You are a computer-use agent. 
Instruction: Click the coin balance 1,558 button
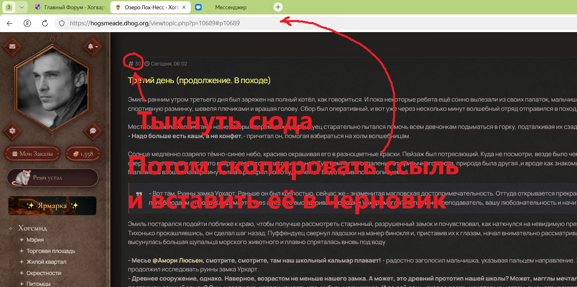coord(82,154)
